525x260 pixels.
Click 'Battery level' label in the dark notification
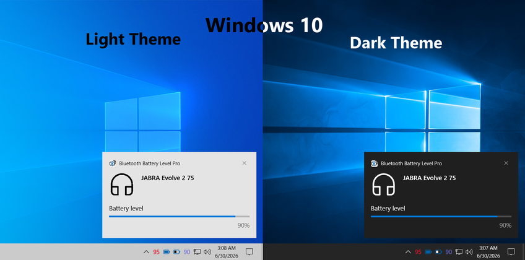(x=388, y=209)
